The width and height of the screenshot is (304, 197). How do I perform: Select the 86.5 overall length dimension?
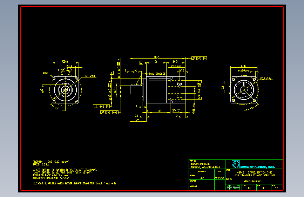pyautogui.click(x=157, y=57)
